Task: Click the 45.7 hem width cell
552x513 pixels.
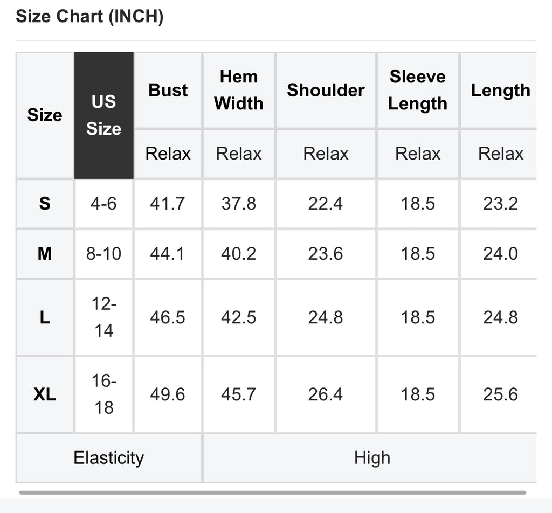Action: [238, 394]
